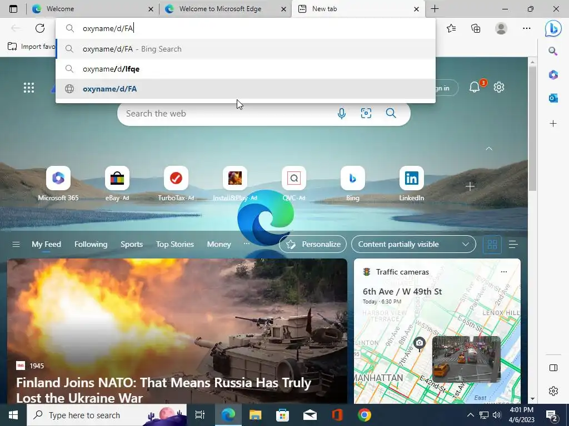Screen dimensions: 569x426
Task: Collapse quick links with chevron up
Action: coord(489,149)
